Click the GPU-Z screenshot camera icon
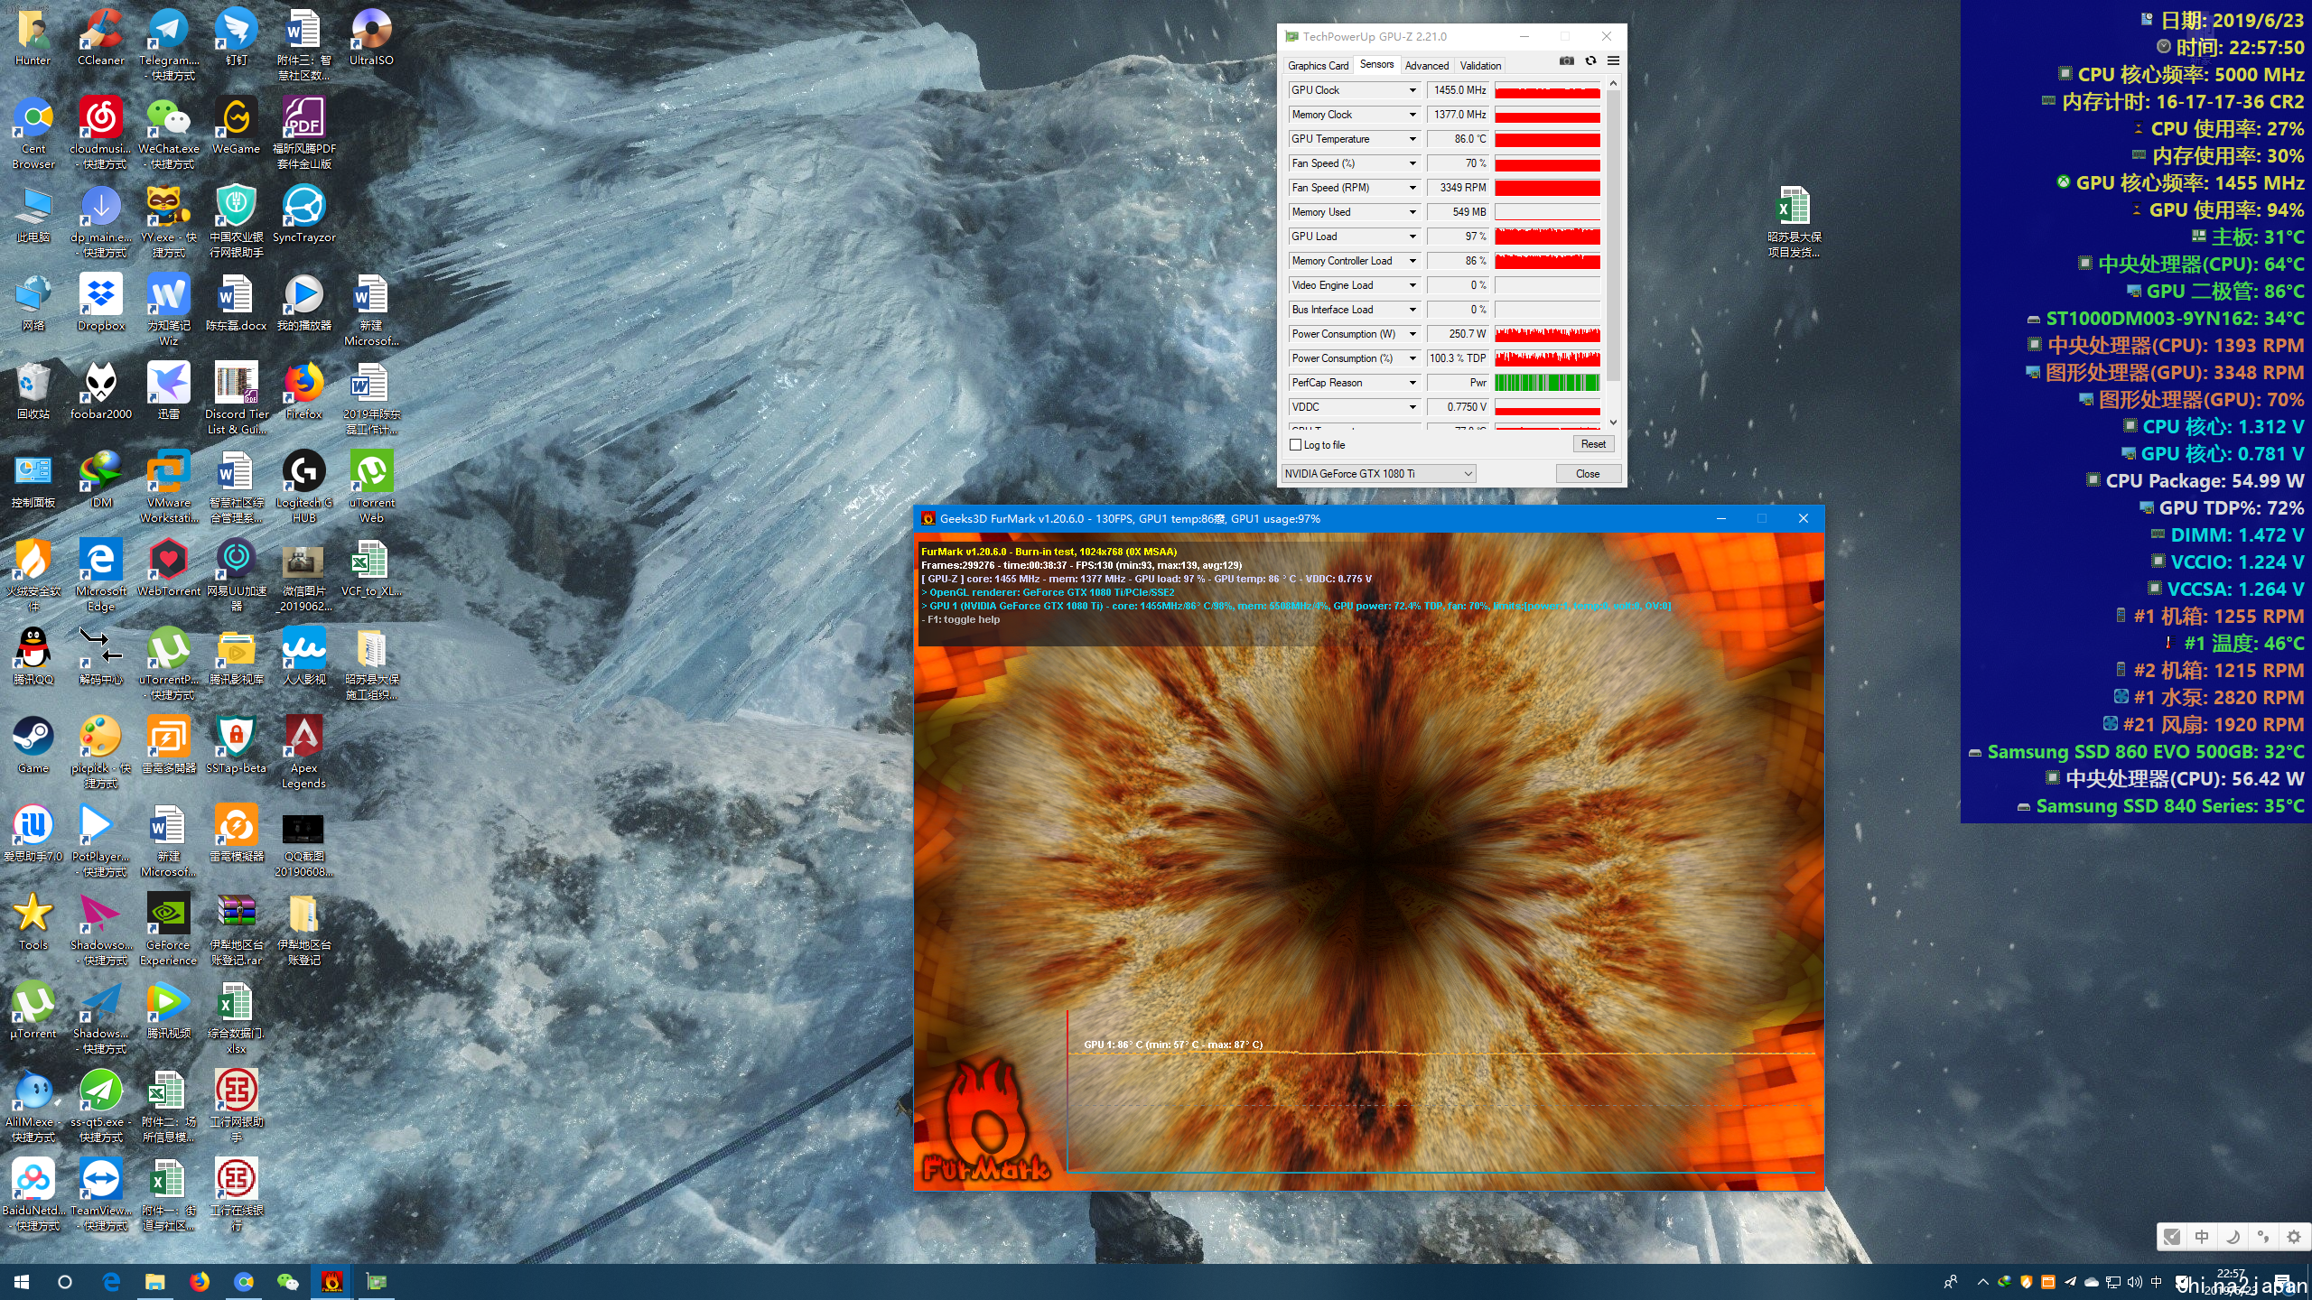This screenshot has width=2312, height=1300. coord(1567,61)
